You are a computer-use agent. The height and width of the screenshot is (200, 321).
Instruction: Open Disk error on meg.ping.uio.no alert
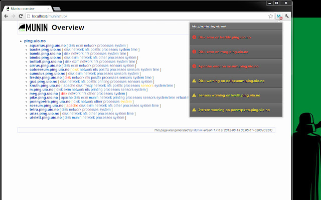click(x=236, y=51)
